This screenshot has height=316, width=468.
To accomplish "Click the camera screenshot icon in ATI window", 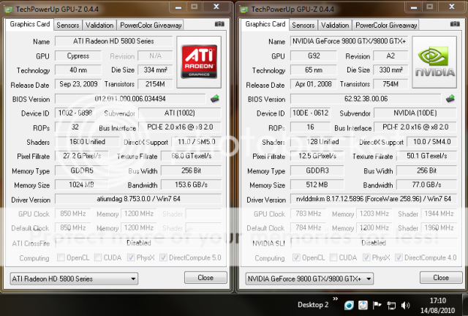I will pos(219,24).
